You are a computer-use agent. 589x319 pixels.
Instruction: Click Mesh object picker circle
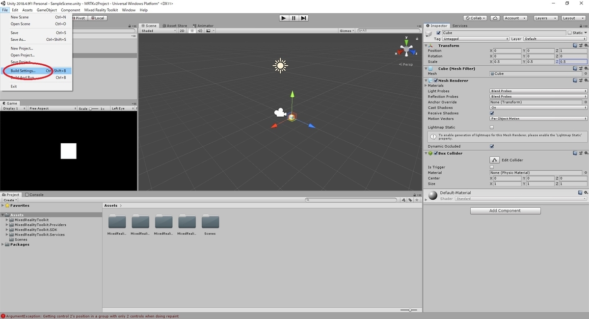click(586, 74)
